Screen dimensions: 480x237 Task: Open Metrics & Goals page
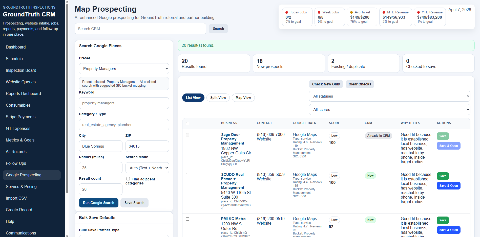(32, 140)
